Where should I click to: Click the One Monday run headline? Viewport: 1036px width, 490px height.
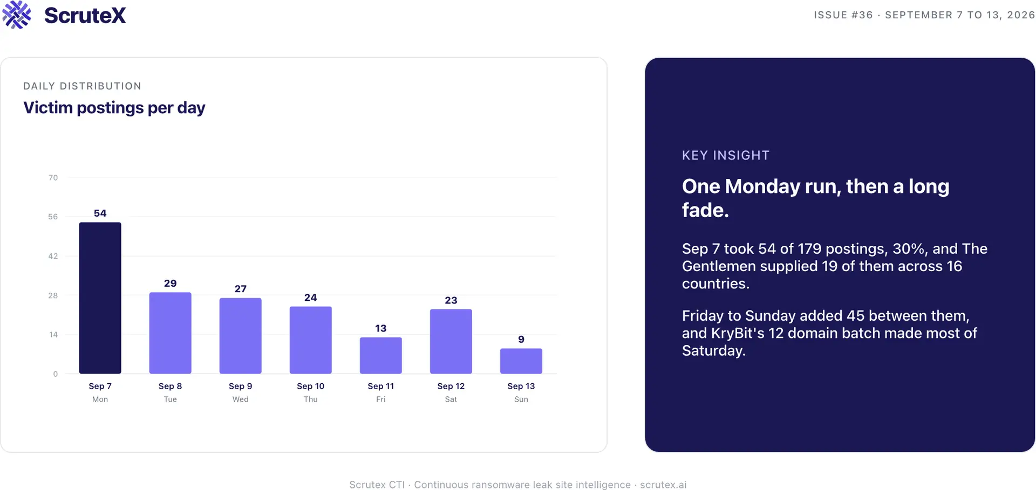pyautogui.click(x=815, y=198)
